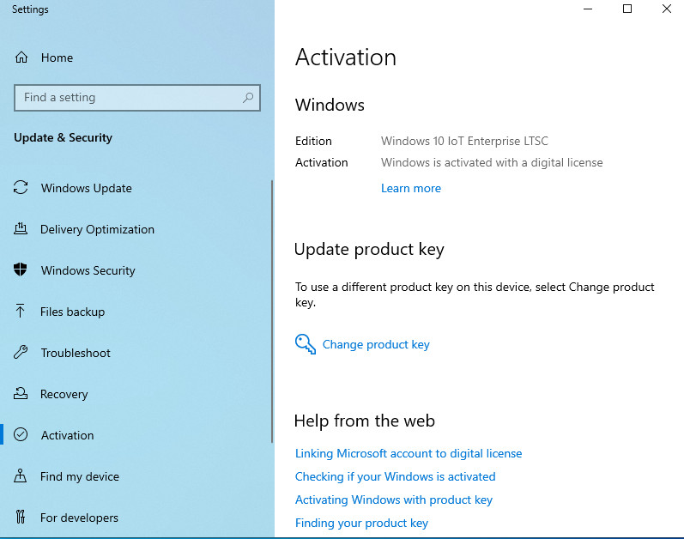
Task: Select Troubleshoot in sidebar
Action: point(76,353)
